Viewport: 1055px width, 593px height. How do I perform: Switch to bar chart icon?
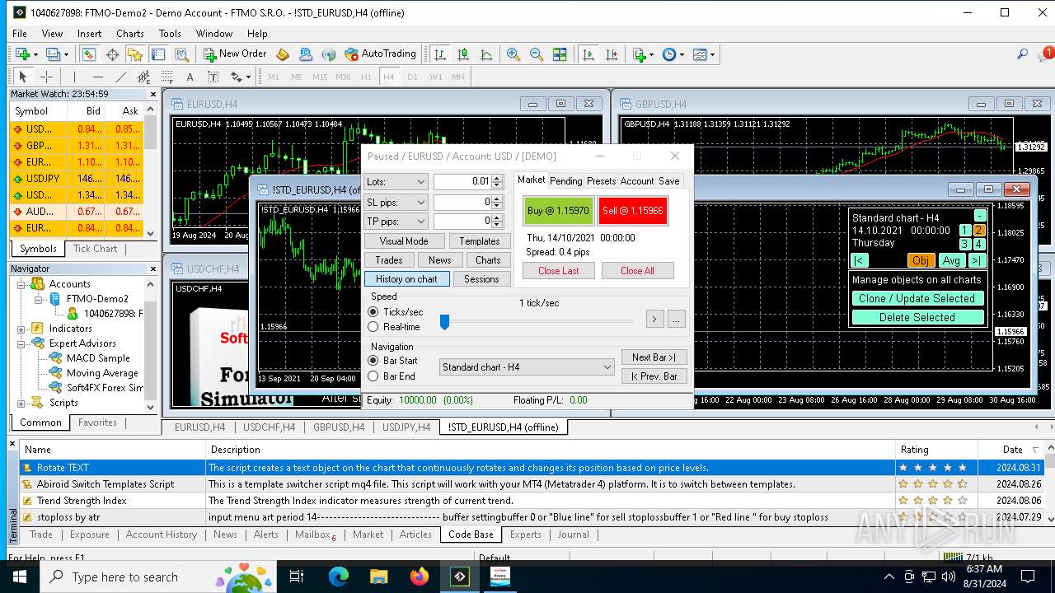tap(440, 54)
